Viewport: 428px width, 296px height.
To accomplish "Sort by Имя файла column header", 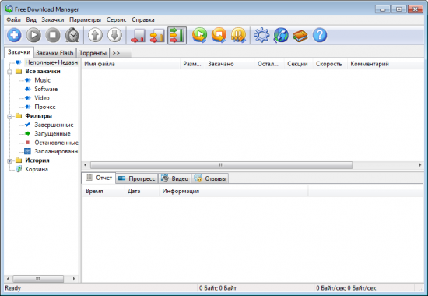I will tap(131, 64).
